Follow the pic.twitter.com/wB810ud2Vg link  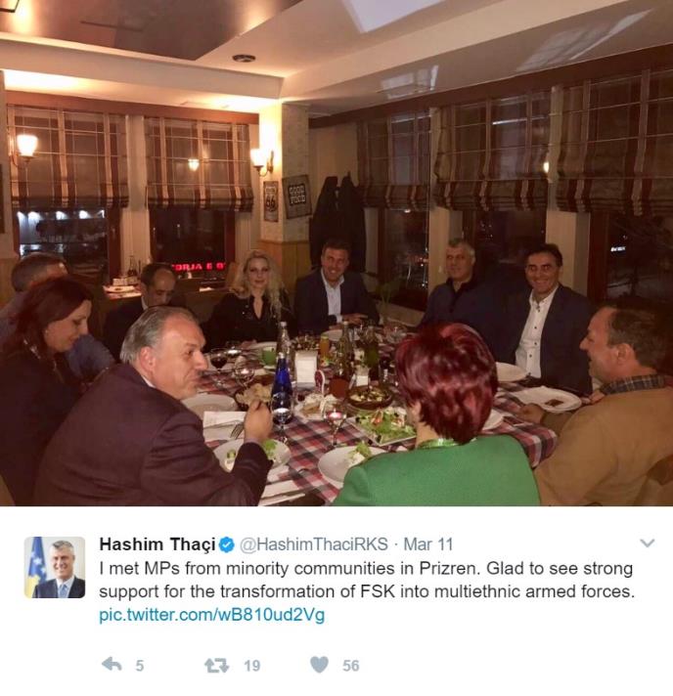[211, 615]
